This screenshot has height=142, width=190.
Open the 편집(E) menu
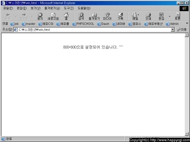[22, 8]
